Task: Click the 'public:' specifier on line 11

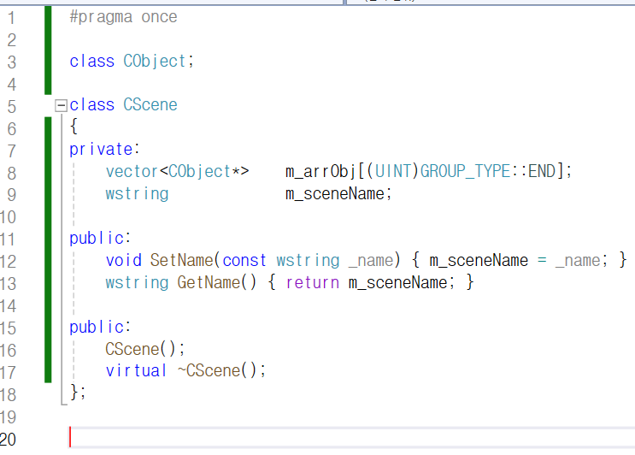Action: pos(100,239)
